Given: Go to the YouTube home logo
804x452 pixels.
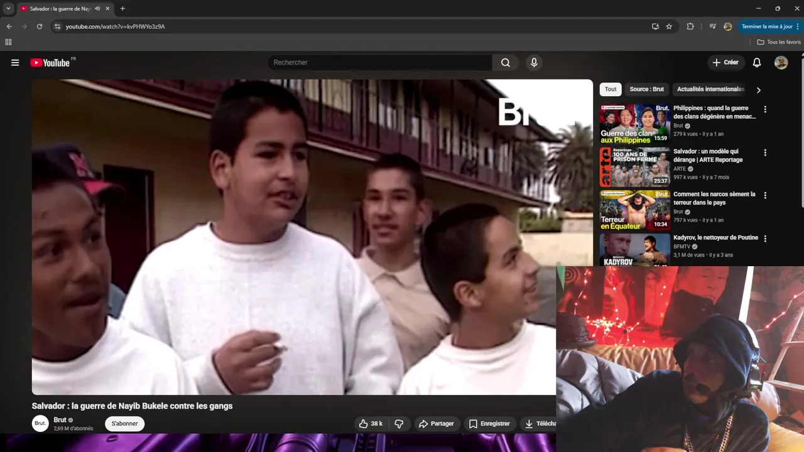Looking at the screenshot, I should (x=50, y=63).
